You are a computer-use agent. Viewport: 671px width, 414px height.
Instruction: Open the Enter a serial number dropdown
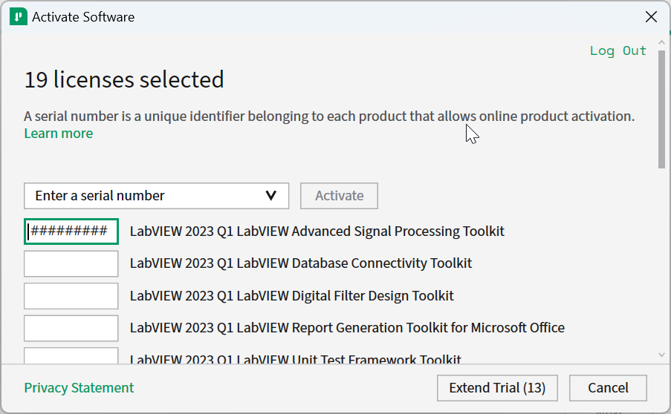pos(156,196)
